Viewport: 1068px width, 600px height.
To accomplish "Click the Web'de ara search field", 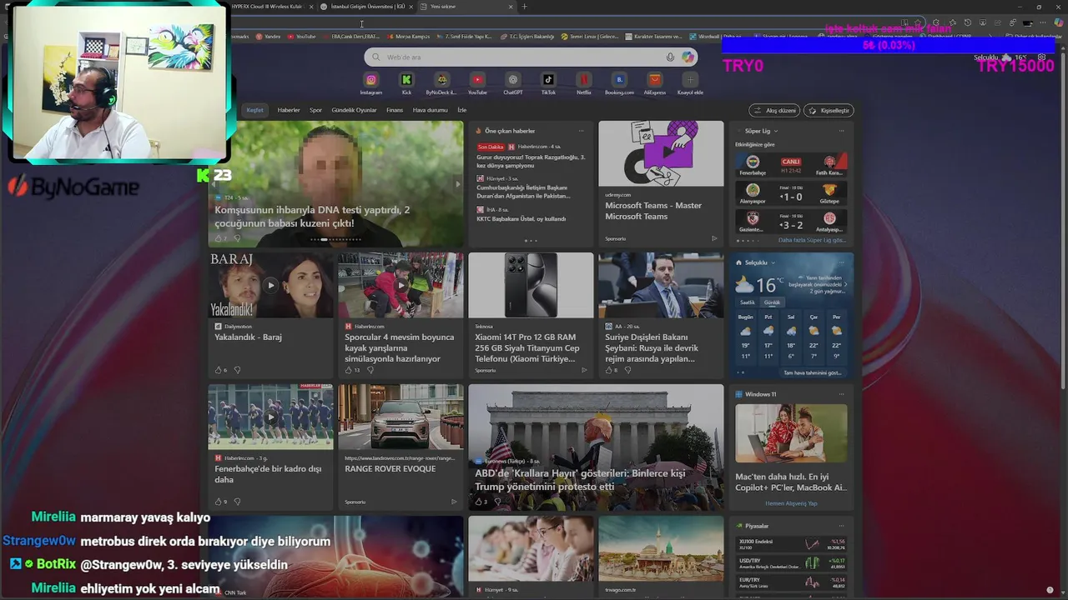I will (531, 57).
